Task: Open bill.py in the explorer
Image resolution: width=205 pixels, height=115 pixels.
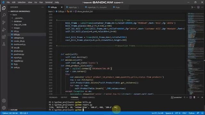Action: coord(16,31)
